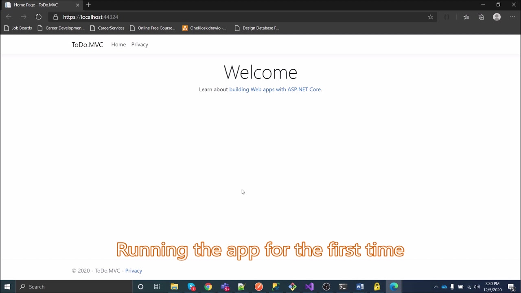Open the Windows Start menu

7,286
